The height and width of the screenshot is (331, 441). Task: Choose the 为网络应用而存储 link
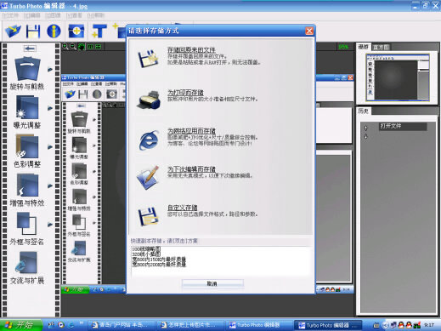tap(191, 131)
